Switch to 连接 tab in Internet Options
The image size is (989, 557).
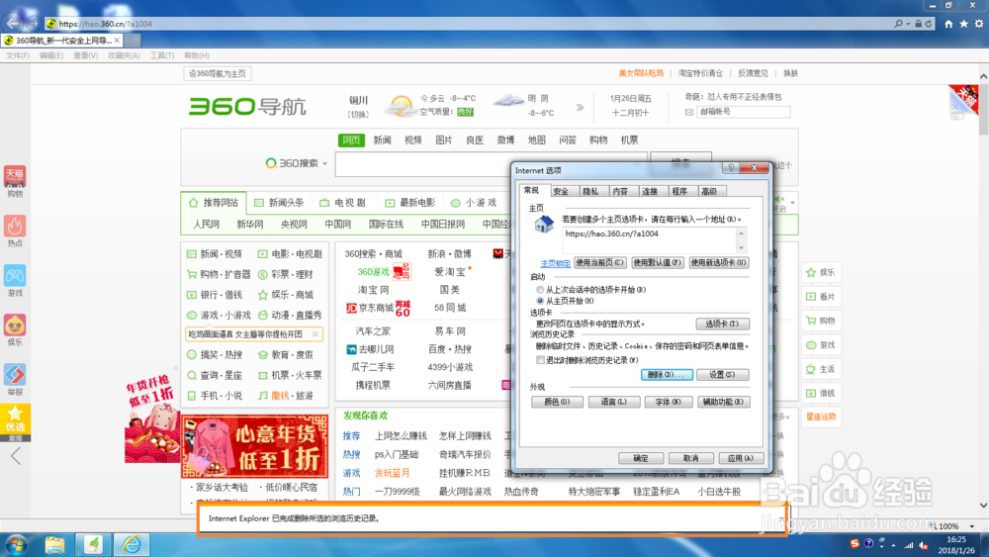coord(650,191)
